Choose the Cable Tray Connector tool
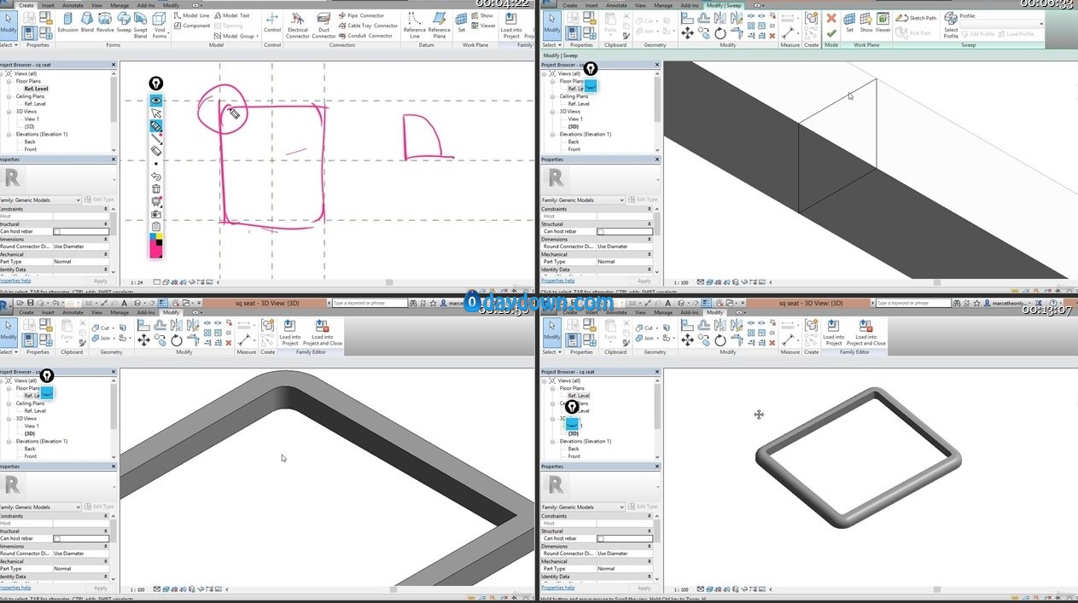 [x=368, y=26]
